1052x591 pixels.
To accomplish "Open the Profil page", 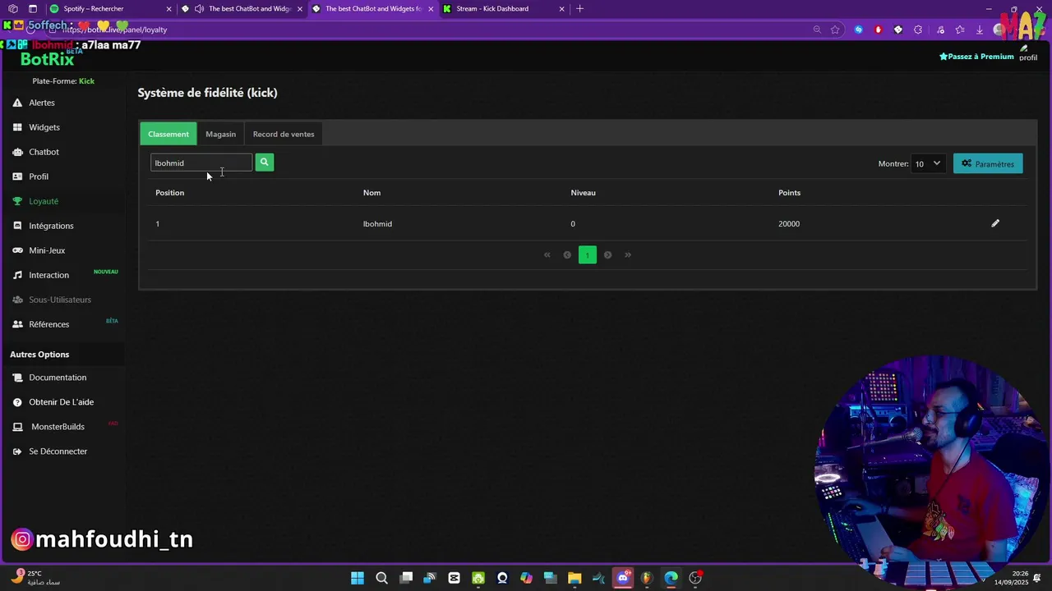I will coord(38,176).
